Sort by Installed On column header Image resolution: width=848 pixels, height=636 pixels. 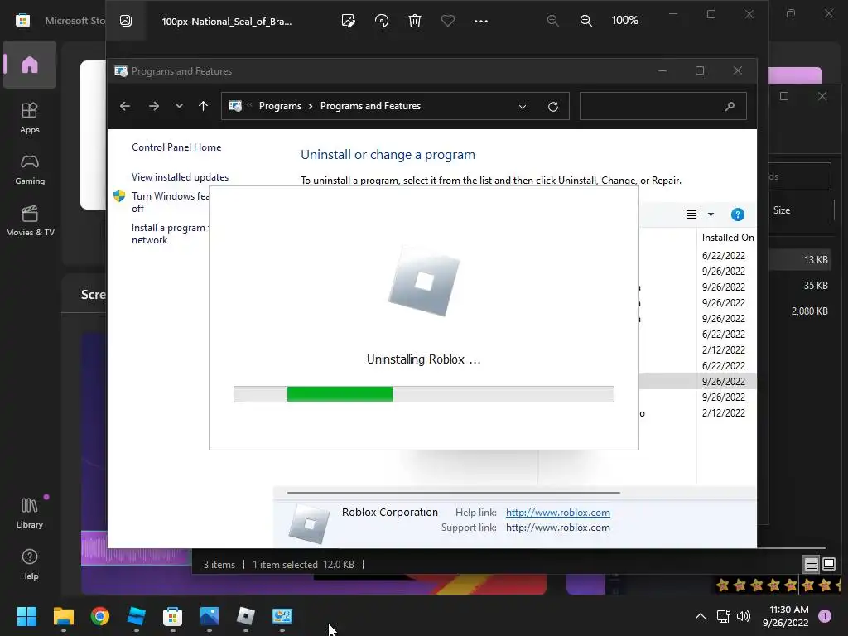coord(727,238)
